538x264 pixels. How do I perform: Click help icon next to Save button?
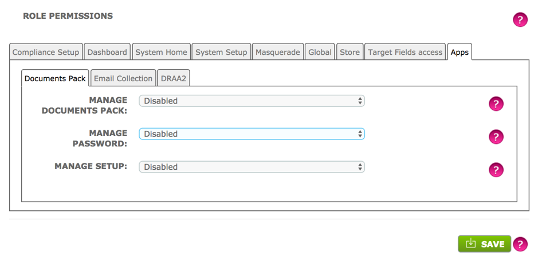tap(520, 244)
